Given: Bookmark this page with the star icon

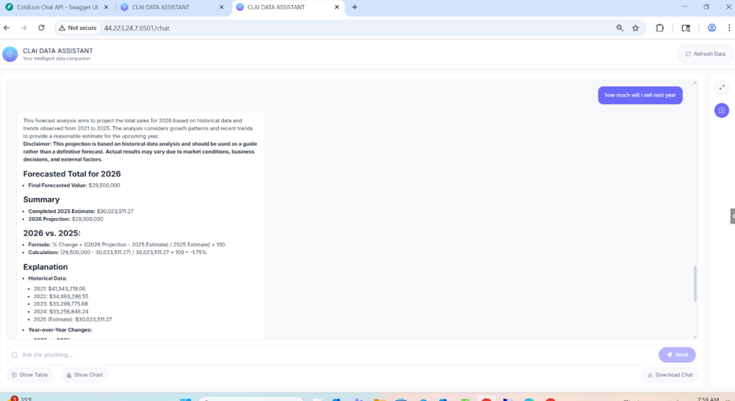Looking at the screenshot, I should pos(635,28).
